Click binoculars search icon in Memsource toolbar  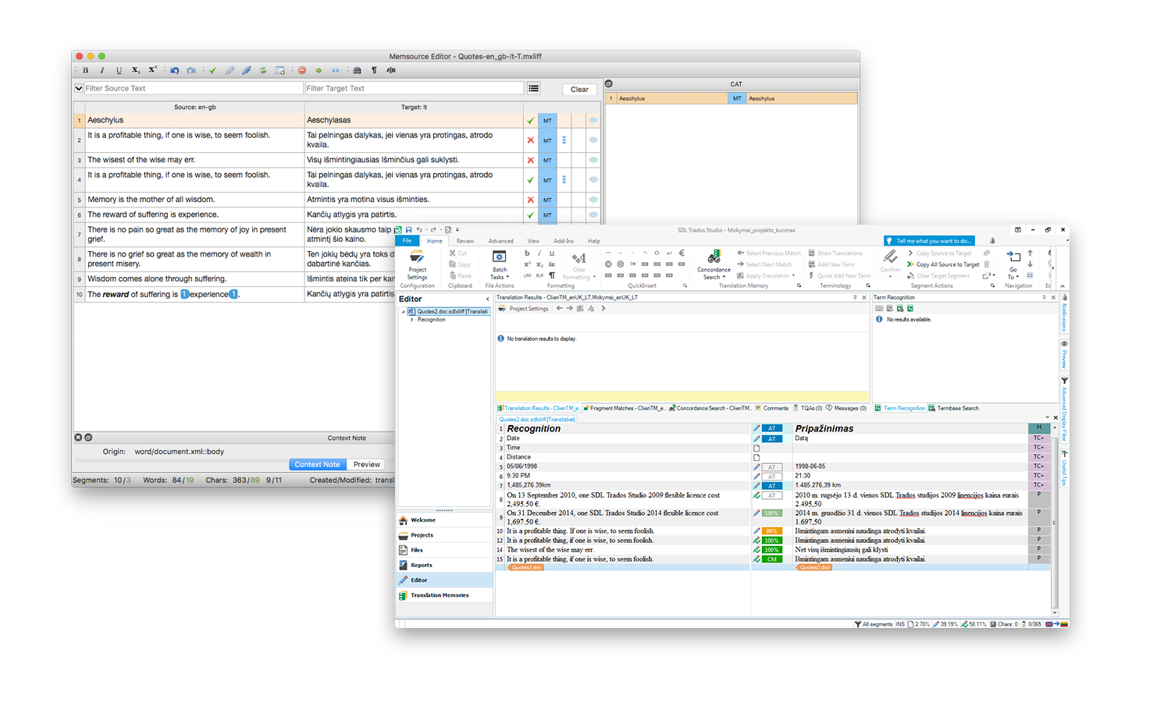tap(358, 70)
